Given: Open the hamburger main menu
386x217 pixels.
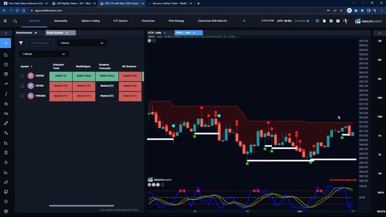Looking at the screenshot, I should click(x=5, y=21).
